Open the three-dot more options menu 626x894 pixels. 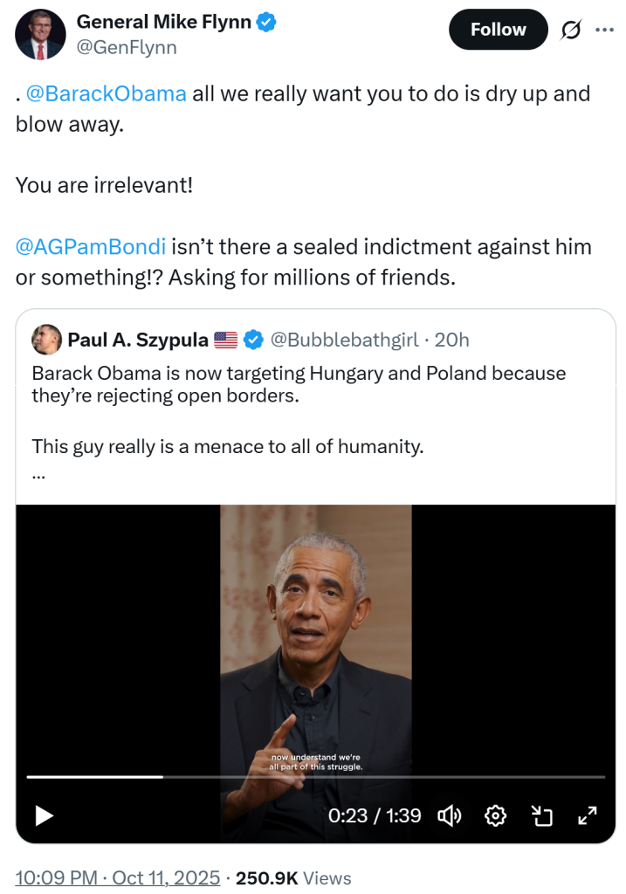pyautogui.click(x=604, y=30)
